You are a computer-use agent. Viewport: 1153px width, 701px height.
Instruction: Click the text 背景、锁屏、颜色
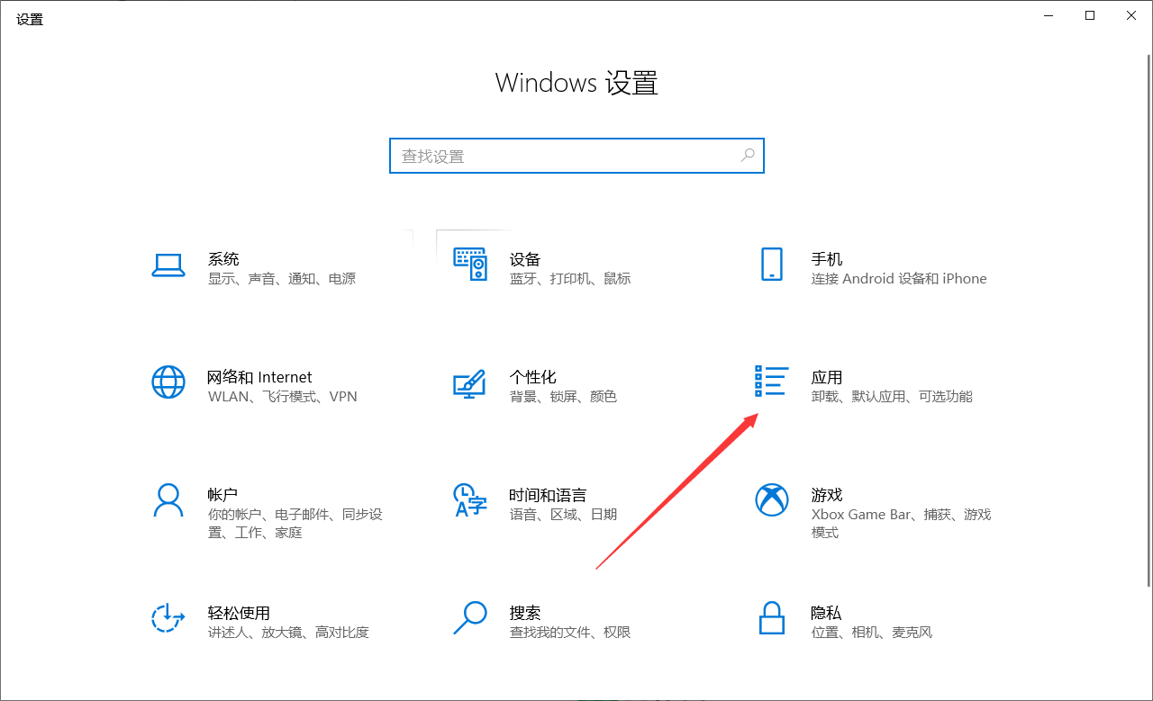[x=563, y=397]
